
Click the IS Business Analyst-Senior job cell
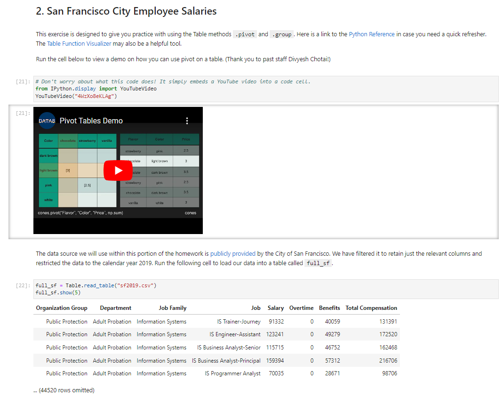point(229,348)
